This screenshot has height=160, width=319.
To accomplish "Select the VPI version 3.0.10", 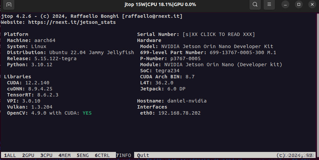I will 31,101.
